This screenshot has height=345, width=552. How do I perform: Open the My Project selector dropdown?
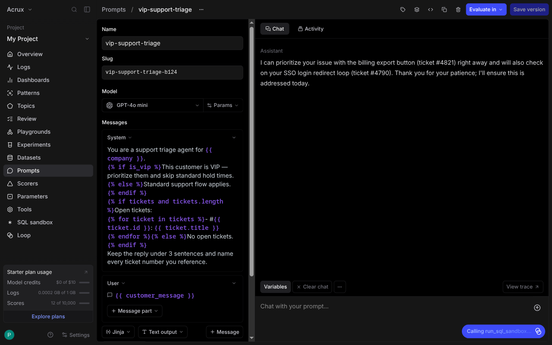coord(48,39)
